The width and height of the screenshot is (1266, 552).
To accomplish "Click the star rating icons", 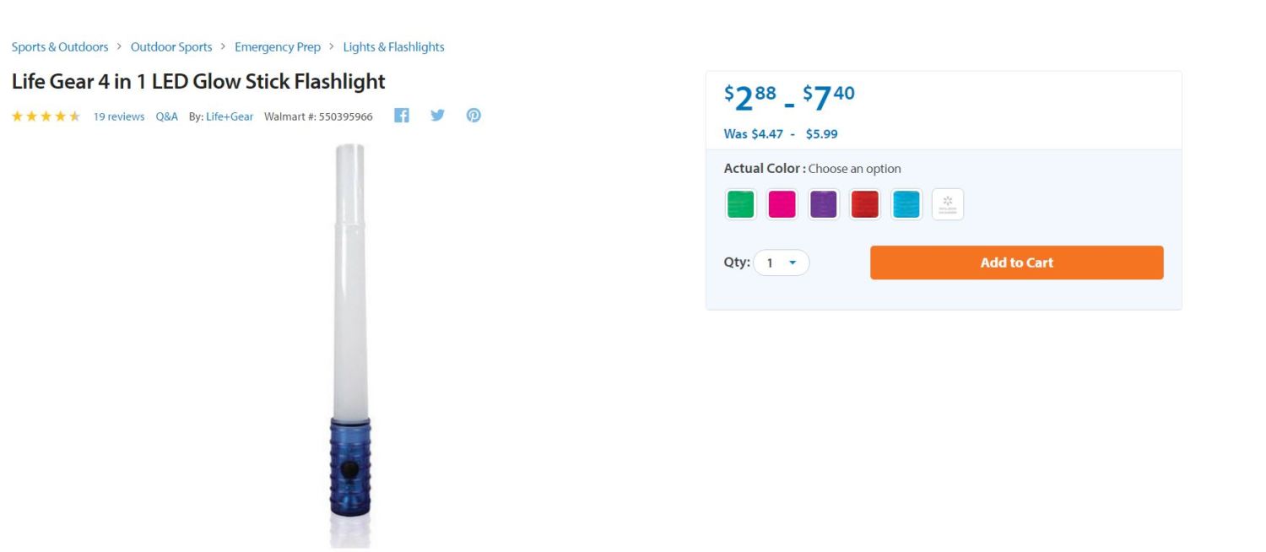I will click(x=46, y=116).
